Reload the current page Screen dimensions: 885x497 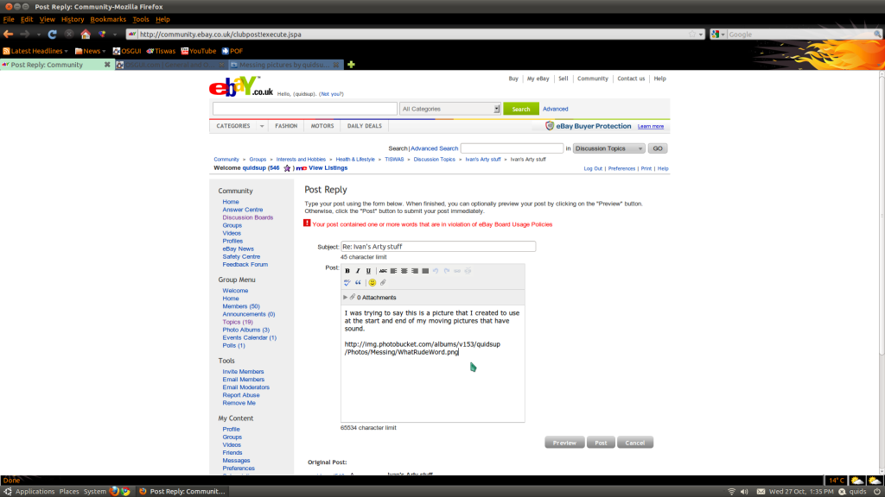[x=52, y=35]
